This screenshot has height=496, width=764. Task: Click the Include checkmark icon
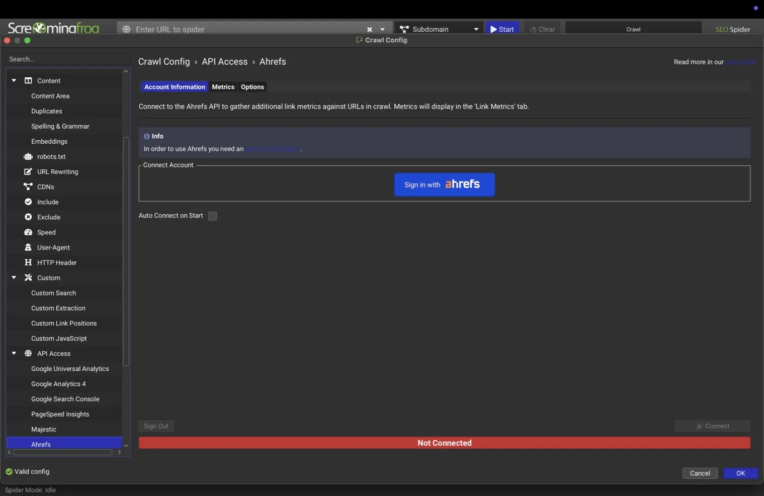(28, 202)
